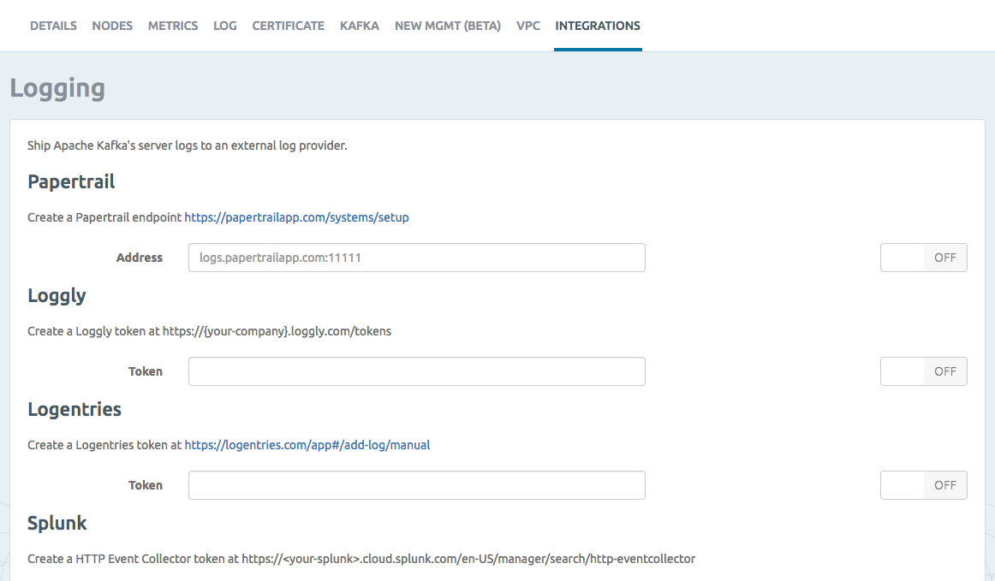The image size is (995, 581).
Task: Click the Address label for Papertrail
Action: click(139, 258)
